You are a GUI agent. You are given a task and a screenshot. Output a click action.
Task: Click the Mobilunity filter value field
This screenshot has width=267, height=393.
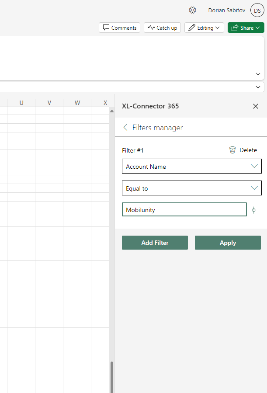click(184, 209)
